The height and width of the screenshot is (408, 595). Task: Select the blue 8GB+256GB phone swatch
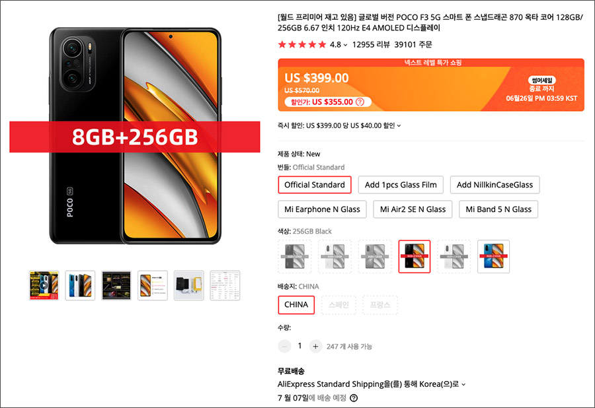(493, 256)
